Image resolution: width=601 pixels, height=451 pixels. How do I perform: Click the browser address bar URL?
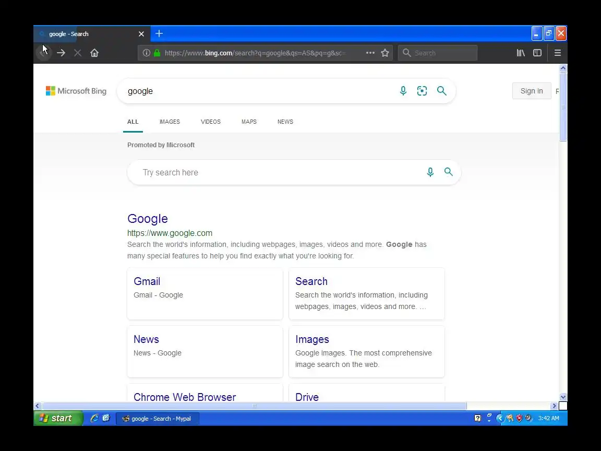[255, 53]
